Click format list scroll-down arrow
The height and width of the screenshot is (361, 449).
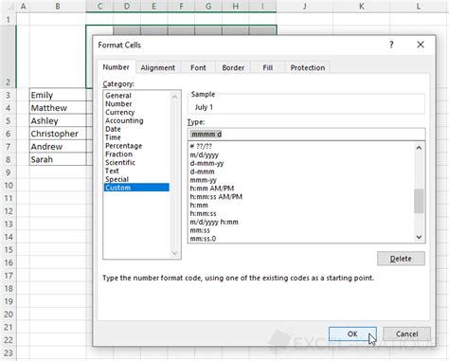419,237
